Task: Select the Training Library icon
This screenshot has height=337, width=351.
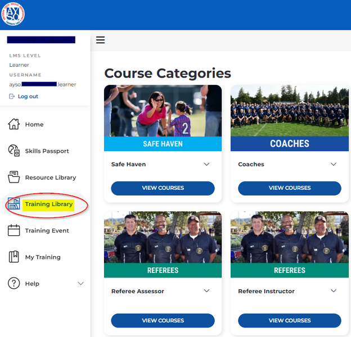Action: point(14,204)
